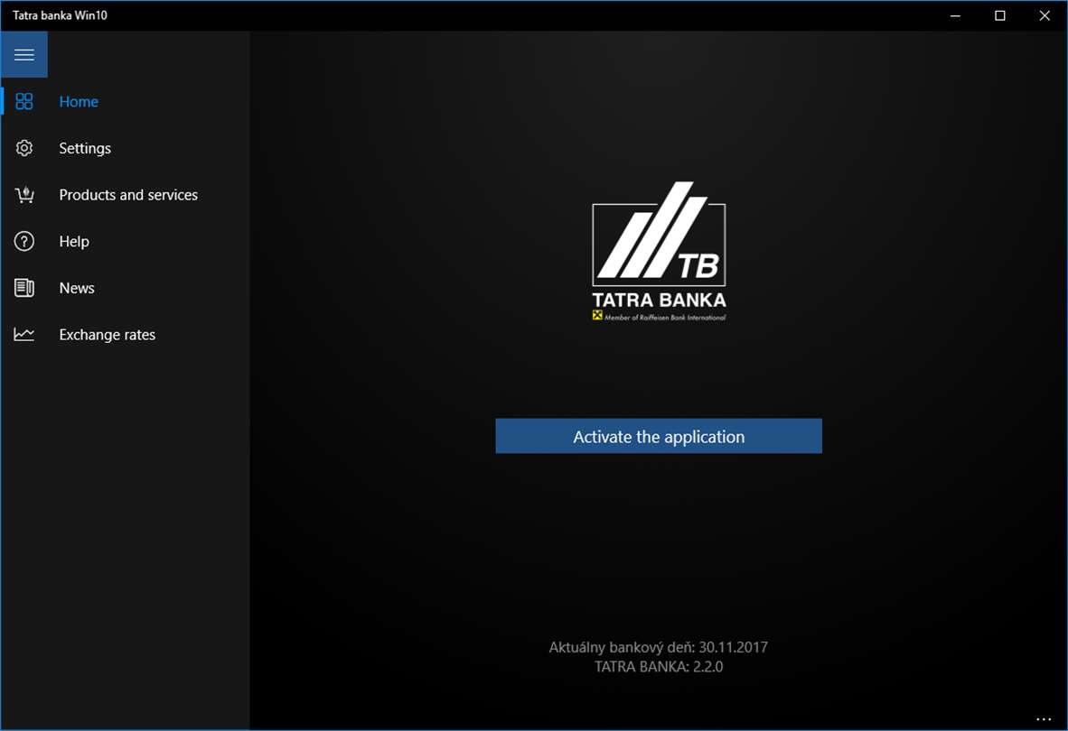Screen dimensions: 1068x731
Task: Click the shopping cart icon for Products
Action: tap(23, 194)
